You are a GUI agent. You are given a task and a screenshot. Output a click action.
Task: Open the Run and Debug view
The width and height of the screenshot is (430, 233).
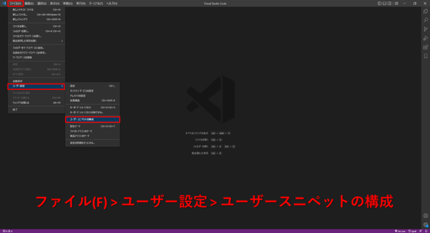tap(426, 38)
